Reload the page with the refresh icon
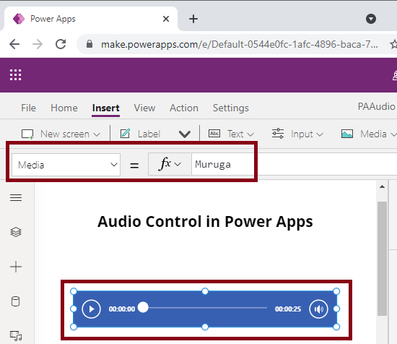Screen dimensions: 397x344 pos(61,44)
